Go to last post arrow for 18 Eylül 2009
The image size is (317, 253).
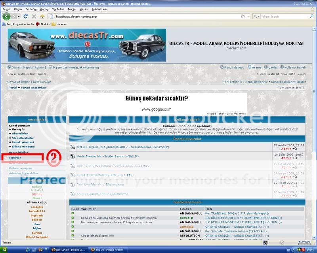pos(295,158)
